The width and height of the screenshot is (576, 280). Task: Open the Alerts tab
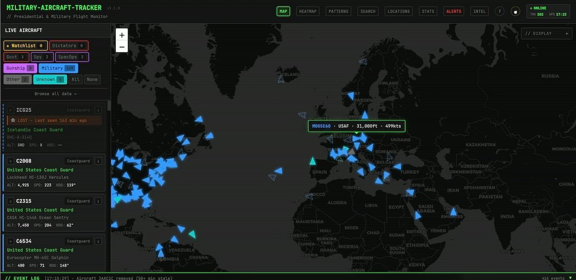(454, 12)
